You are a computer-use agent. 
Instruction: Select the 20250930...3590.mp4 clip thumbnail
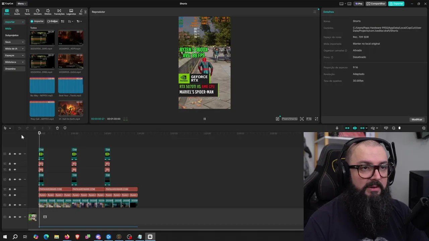[x=42, y=38]
